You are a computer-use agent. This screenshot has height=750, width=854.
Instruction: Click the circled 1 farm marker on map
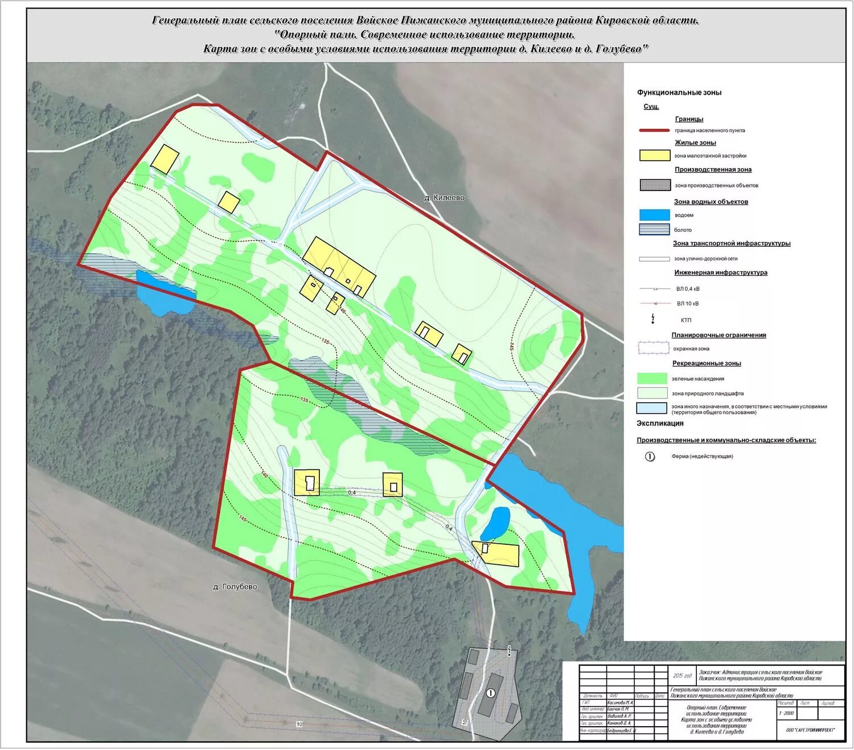[490, 693]
